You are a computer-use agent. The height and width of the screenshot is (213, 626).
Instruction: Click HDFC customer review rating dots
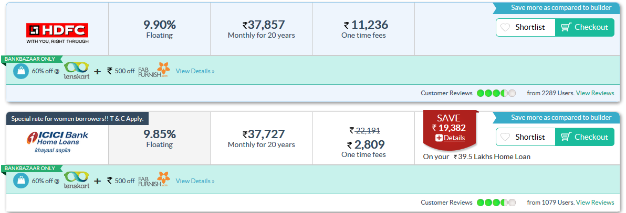click(x=496, y=93)
